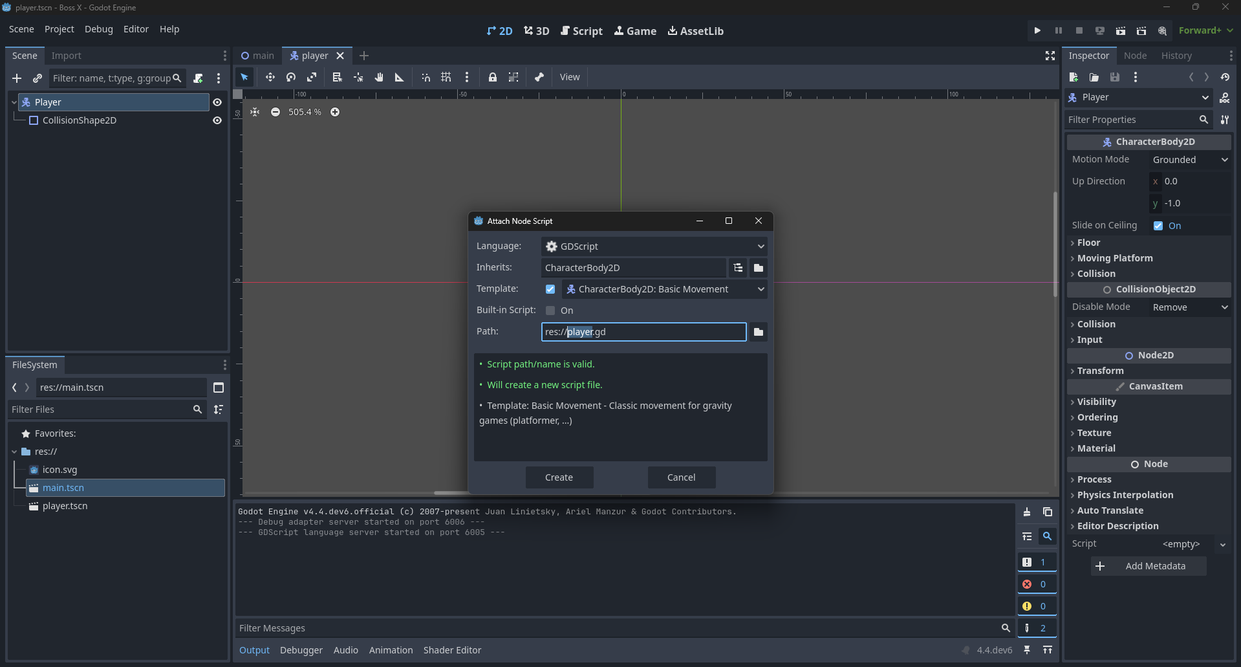Open the Template Basic Movement dropdown
1241x667 pixels.
pos(665,289)
